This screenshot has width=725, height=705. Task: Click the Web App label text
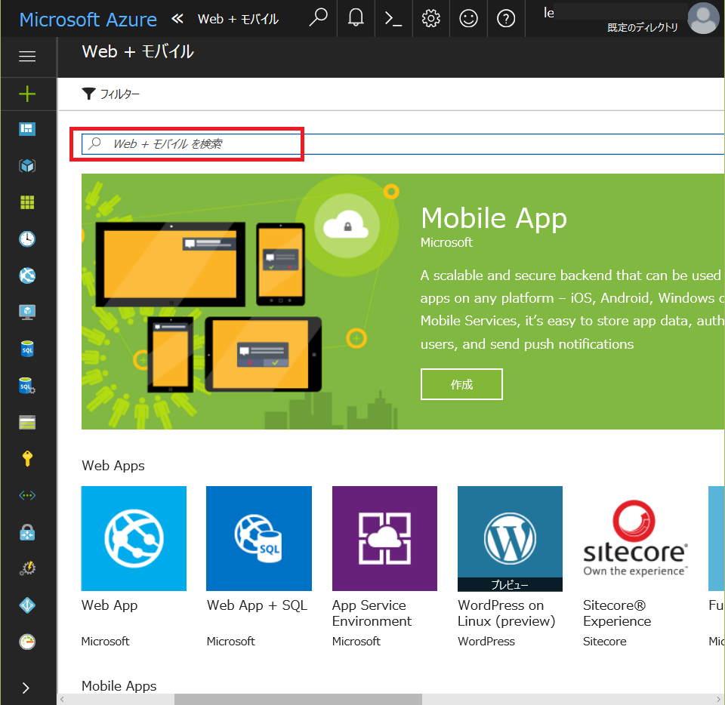coord(110,605)
